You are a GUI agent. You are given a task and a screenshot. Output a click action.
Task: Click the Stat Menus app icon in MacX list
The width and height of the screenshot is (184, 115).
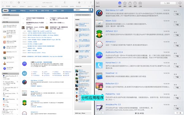point(99,13)
